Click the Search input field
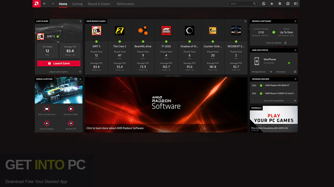The image size is (334, 187). 241,4
